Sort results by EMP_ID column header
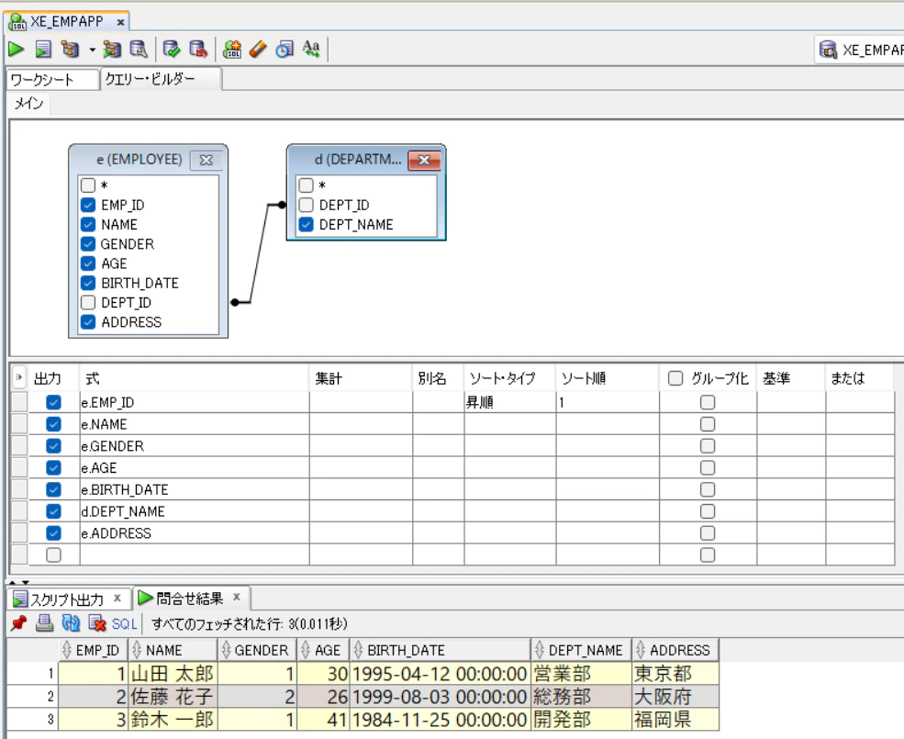Image resolution: width=904 pixels, height=739 pixels. point(94,650)
